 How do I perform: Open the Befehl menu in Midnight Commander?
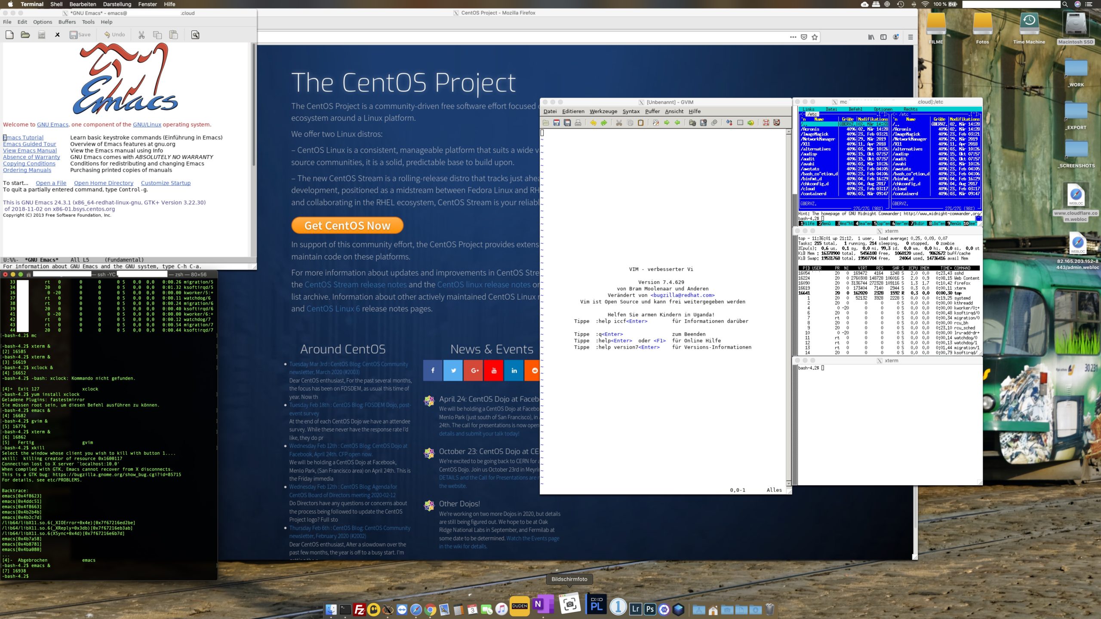click(855, 109)
